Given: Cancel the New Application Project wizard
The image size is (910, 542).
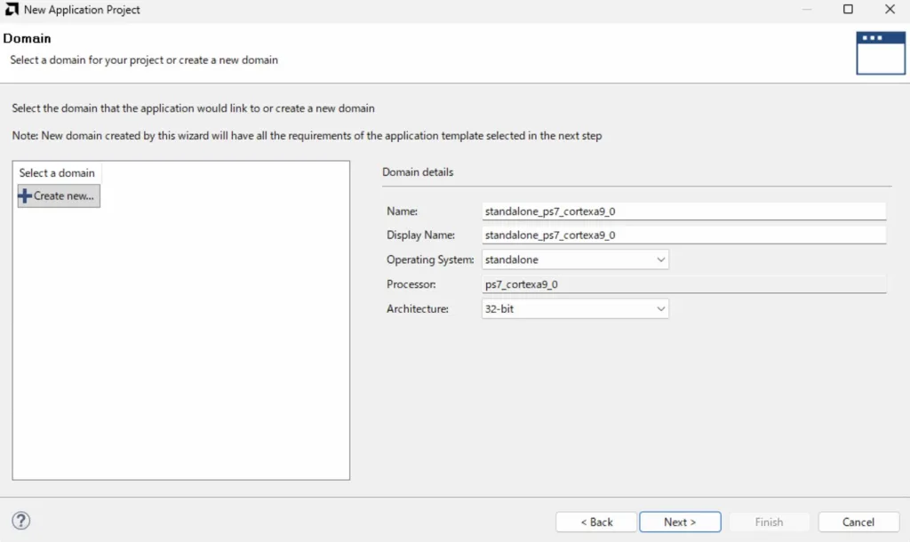Looking at the screenshot, I should point(858,522).
